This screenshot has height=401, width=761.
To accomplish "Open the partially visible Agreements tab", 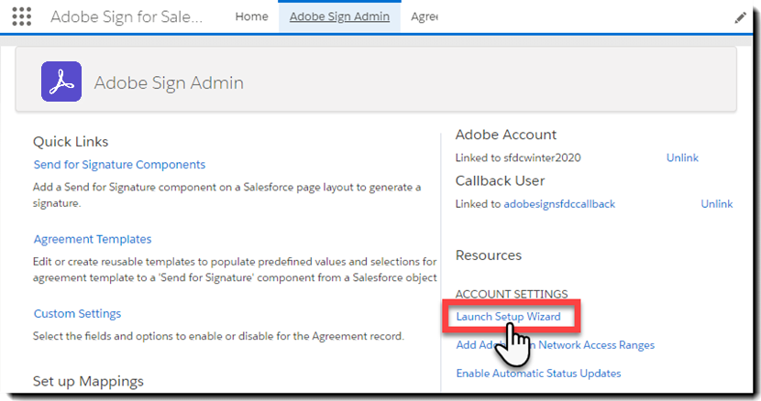I will click(424, 16).
